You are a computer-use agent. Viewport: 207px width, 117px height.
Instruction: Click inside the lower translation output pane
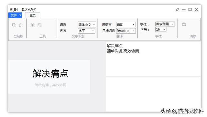pos(153,94)
